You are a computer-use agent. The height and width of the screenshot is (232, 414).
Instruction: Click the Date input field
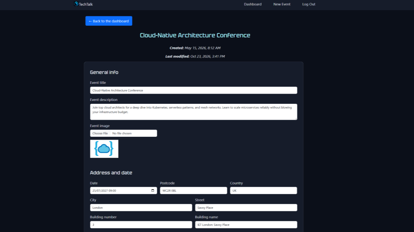123,190
